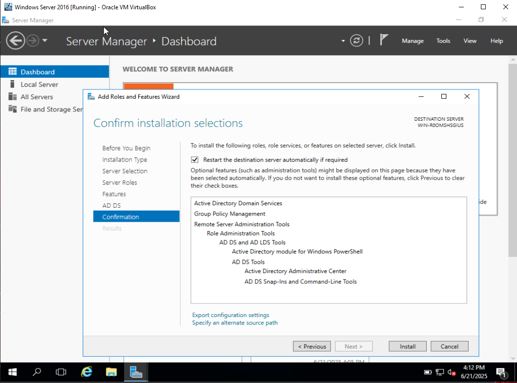Screen dimensions: 517x383
Task: Open the Windows Start menu
Action: [12, 372]
